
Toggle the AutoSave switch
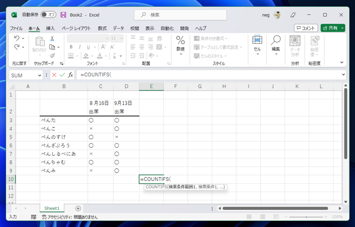[x=48, y=15]
